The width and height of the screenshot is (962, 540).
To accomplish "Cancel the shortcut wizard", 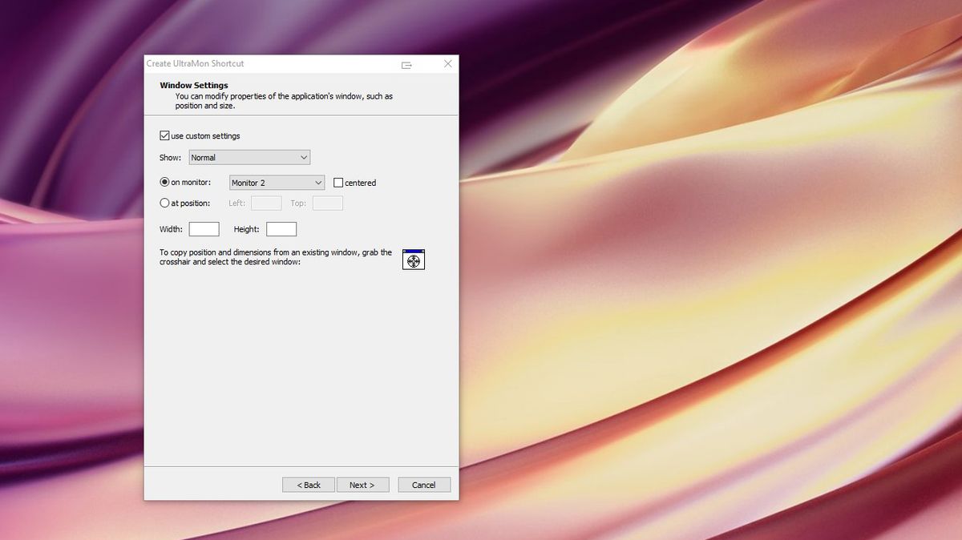I will coord(424,484).
